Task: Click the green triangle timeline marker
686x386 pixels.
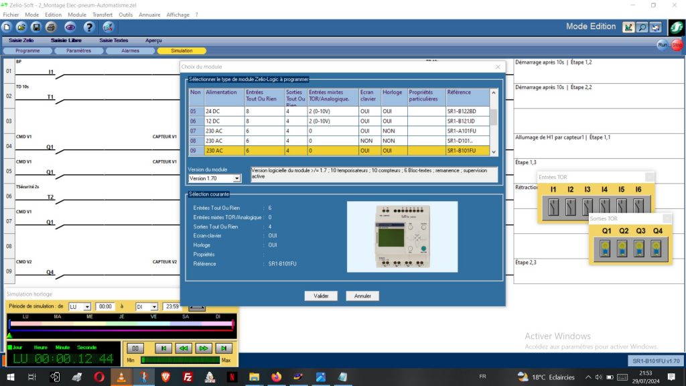Action: [9, 336]
